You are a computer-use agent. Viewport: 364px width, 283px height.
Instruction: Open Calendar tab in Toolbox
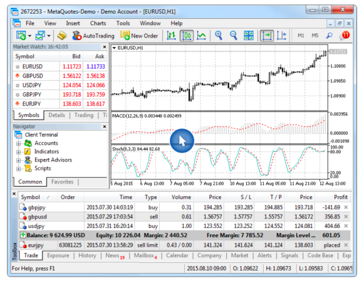click(x=177, y=255)
